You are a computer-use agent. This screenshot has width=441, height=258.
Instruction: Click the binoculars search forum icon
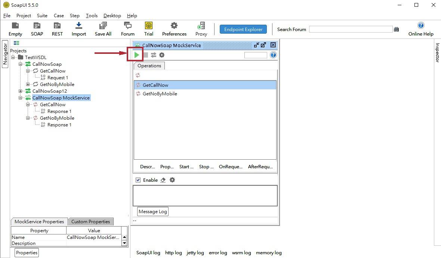[x=396, y=29]
